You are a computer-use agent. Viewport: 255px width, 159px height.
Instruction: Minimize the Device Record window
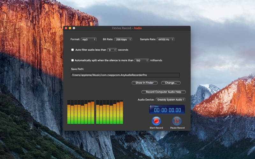70,28
